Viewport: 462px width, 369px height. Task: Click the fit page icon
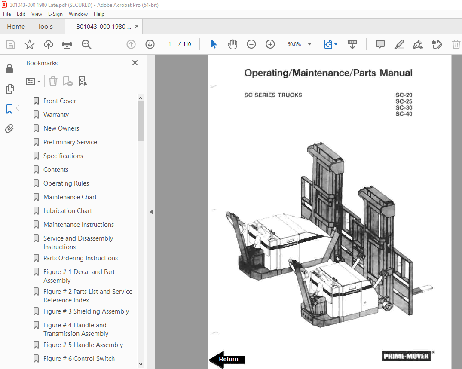[x=328, y=44]
